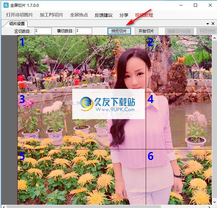
Task: Click the 网页预览 button
Action: 208,31
